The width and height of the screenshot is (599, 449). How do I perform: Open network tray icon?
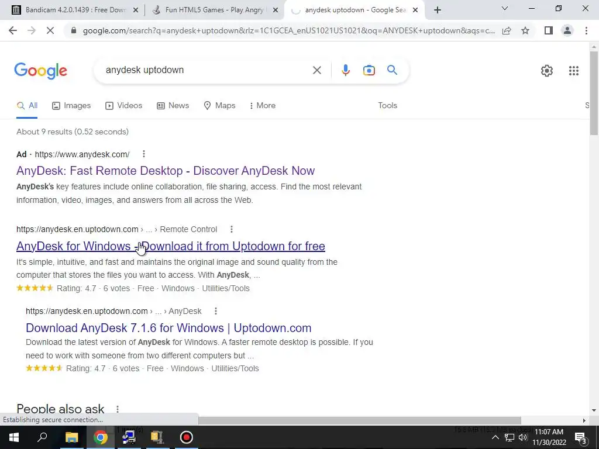point(510,437)
